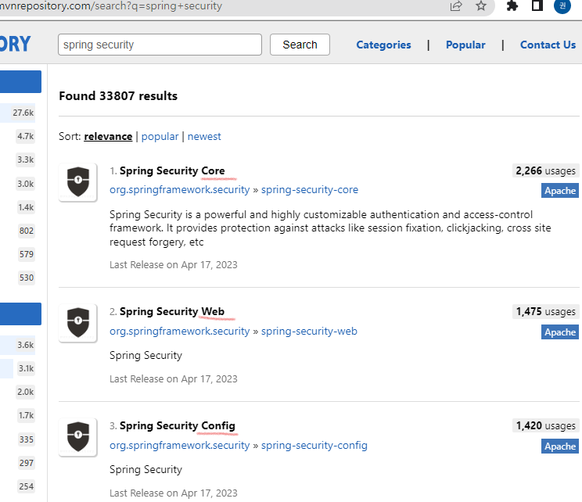Click the 254 count in sidebar
Screen dimensions: 582x502
coord(27,486)
